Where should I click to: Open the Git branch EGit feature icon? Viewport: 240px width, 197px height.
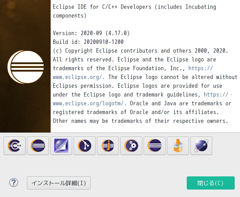point(85,146)
